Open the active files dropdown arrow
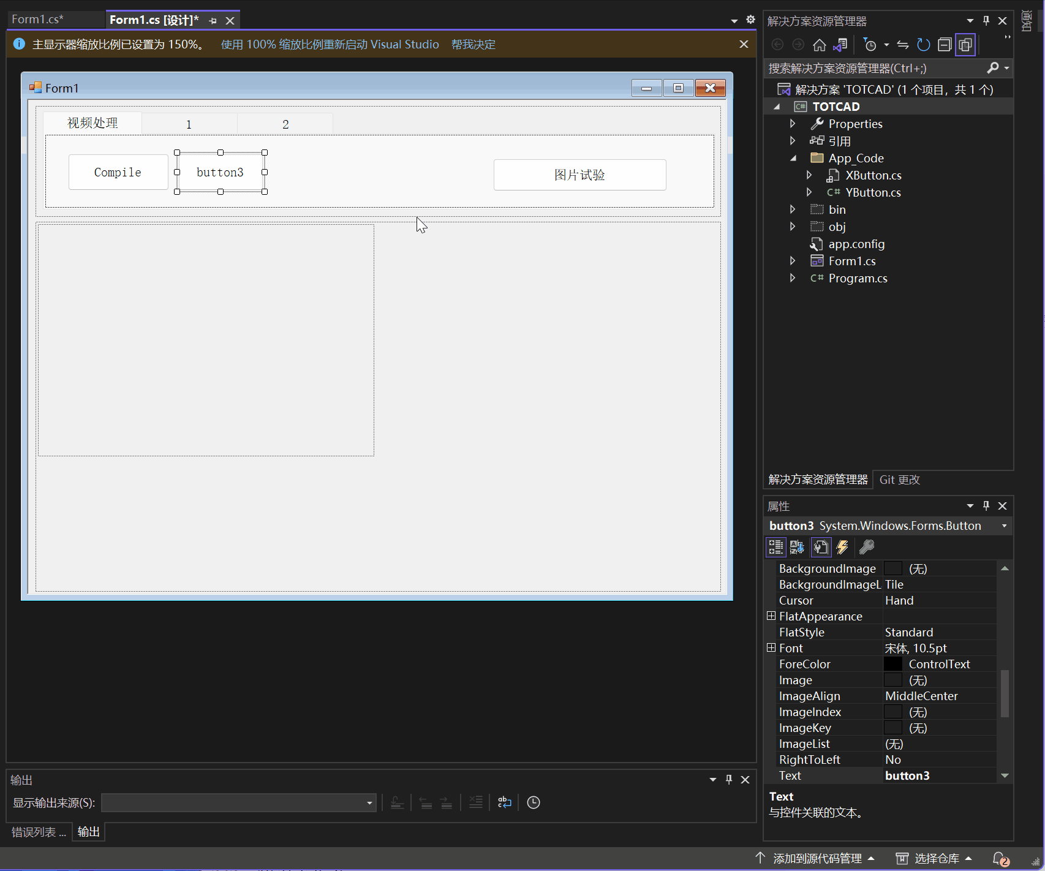 coord(734,21)
